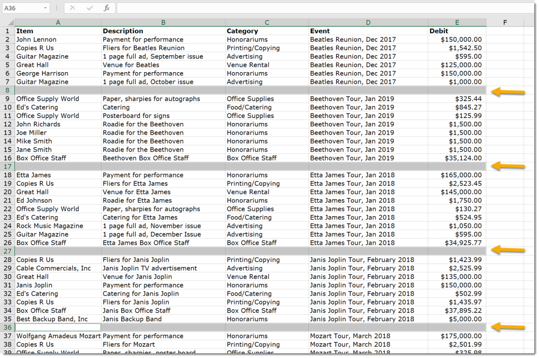
Task: Open the Name Box dropdown arrow
Action: point(44,8)
